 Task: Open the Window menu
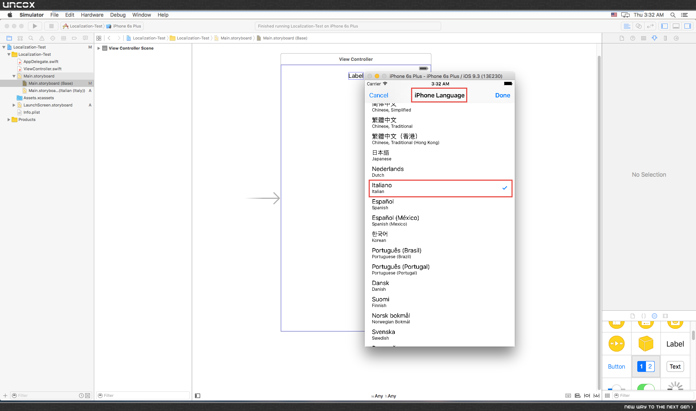[141, 15]
